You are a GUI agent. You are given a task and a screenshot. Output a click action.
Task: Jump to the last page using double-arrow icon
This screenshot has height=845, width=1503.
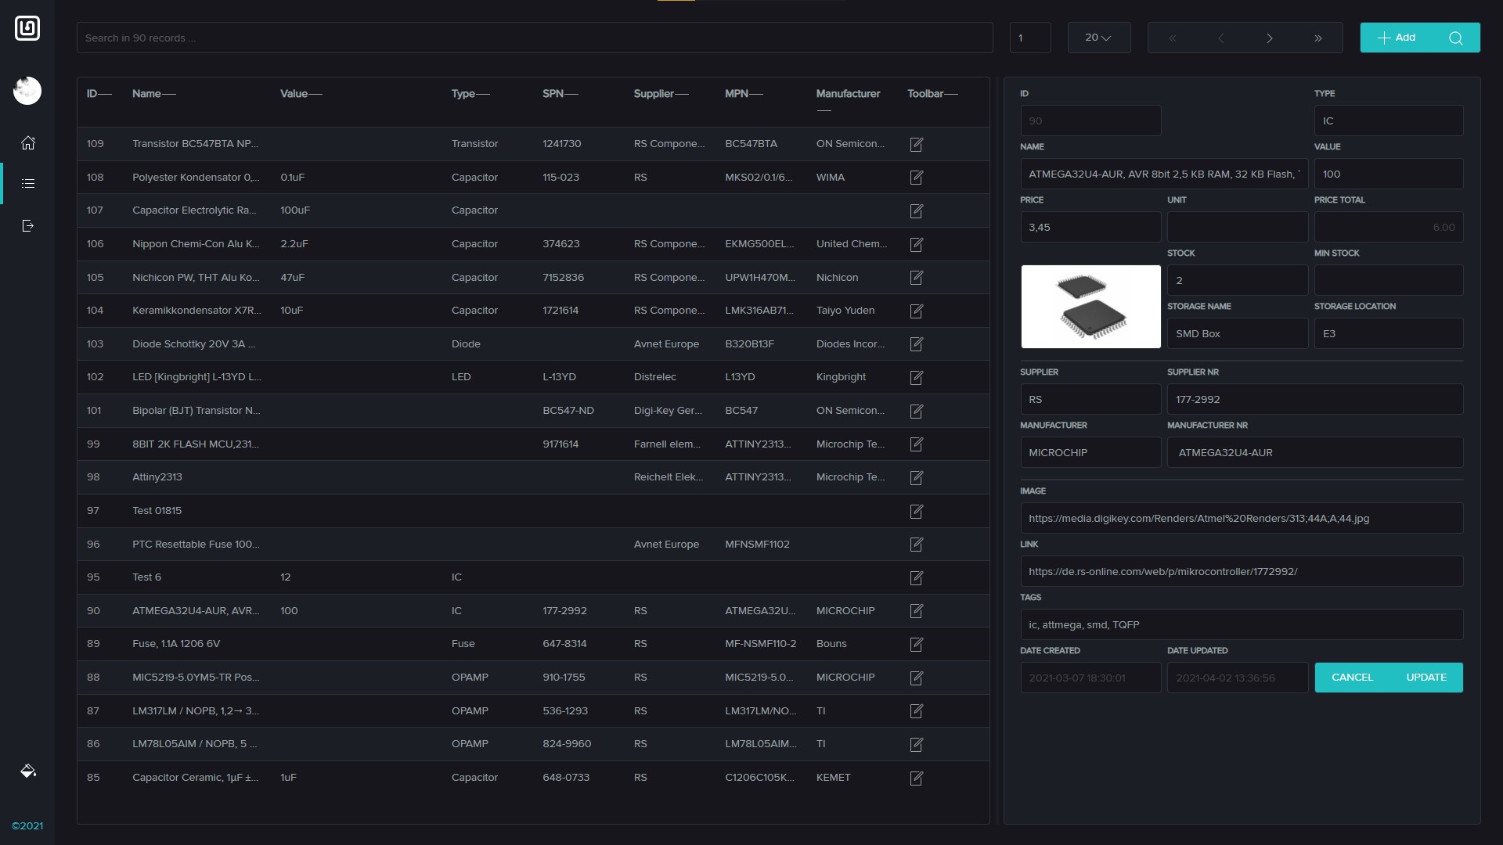(x=1318, y=38)
